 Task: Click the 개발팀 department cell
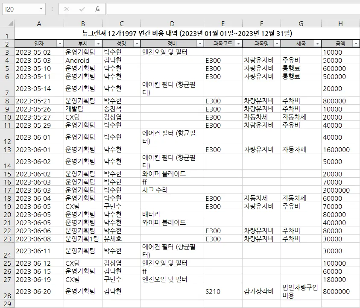pos(83,109)
